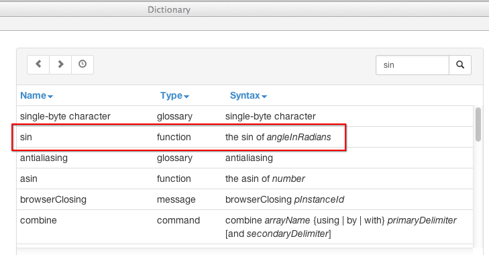Open the history clock button
Viewport: 489px width, 255px height.
point(83,64)
